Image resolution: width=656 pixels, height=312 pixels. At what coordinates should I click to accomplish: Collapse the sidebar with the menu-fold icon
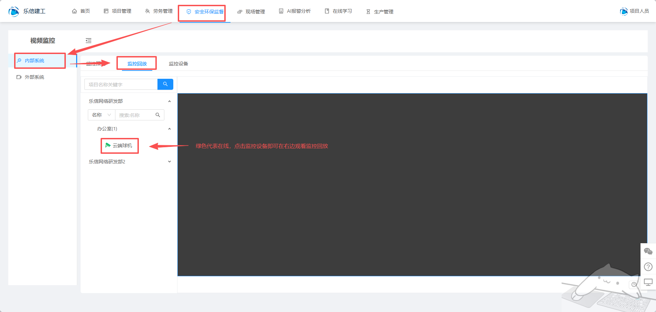coord(89,41)
